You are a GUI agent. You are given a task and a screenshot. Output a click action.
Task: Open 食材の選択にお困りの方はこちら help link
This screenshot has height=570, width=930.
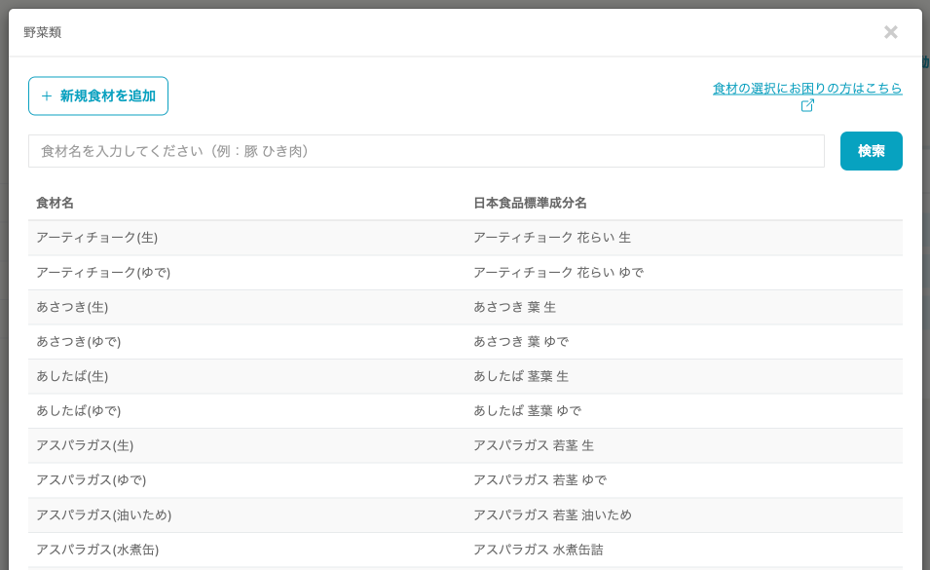click(806, 88)
